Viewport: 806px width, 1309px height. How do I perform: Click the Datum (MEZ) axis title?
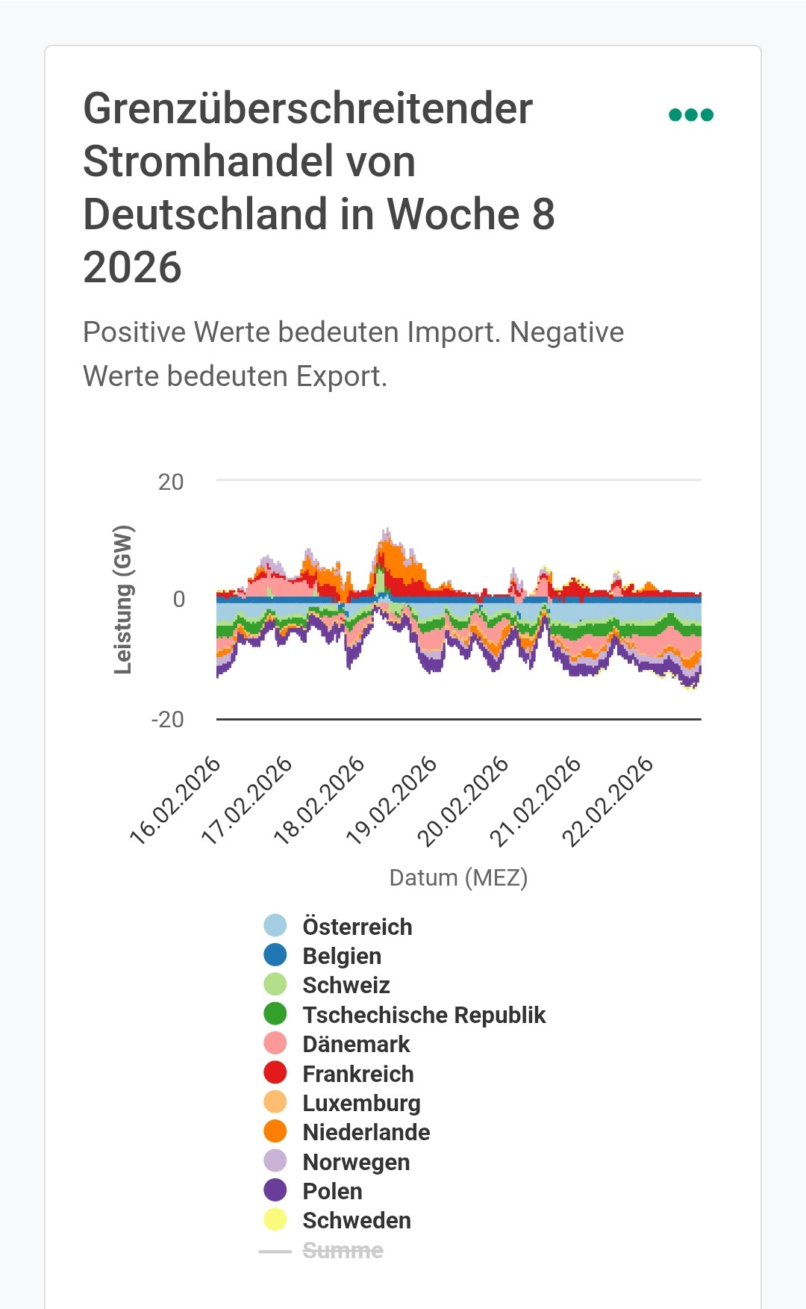click(458, 877)
